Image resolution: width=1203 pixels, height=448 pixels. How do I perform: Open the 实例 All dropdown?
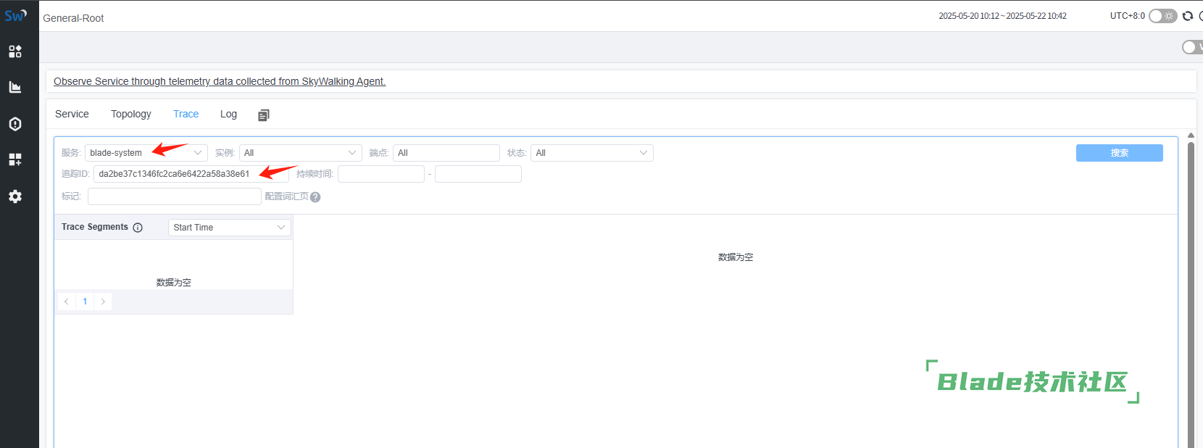click(301, 153)
